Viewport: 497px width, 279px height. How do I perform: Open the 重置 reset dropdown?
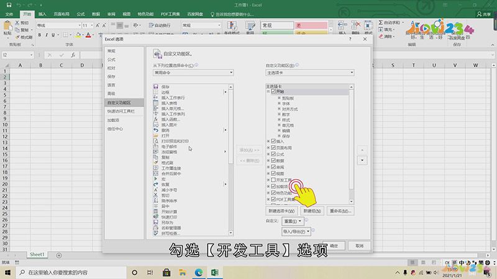tap(292, 221)
